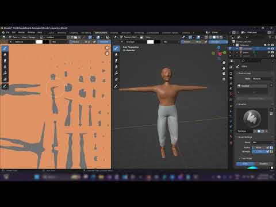Select the Smear tool in 3D viewport
The width and height of the screenshot is (276, 207).
coord(116,61)
